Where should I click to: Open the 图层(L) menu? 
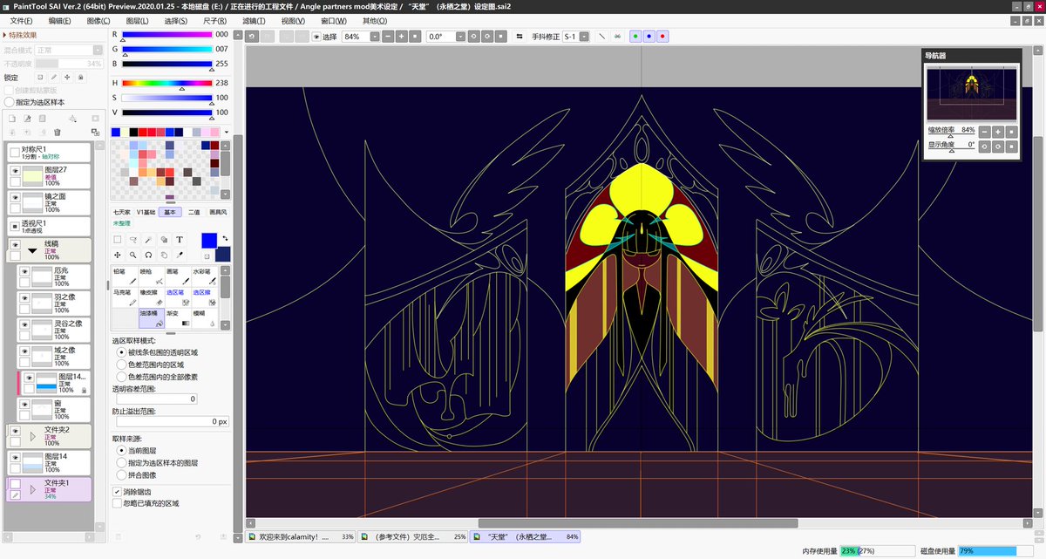coord(138,20)
